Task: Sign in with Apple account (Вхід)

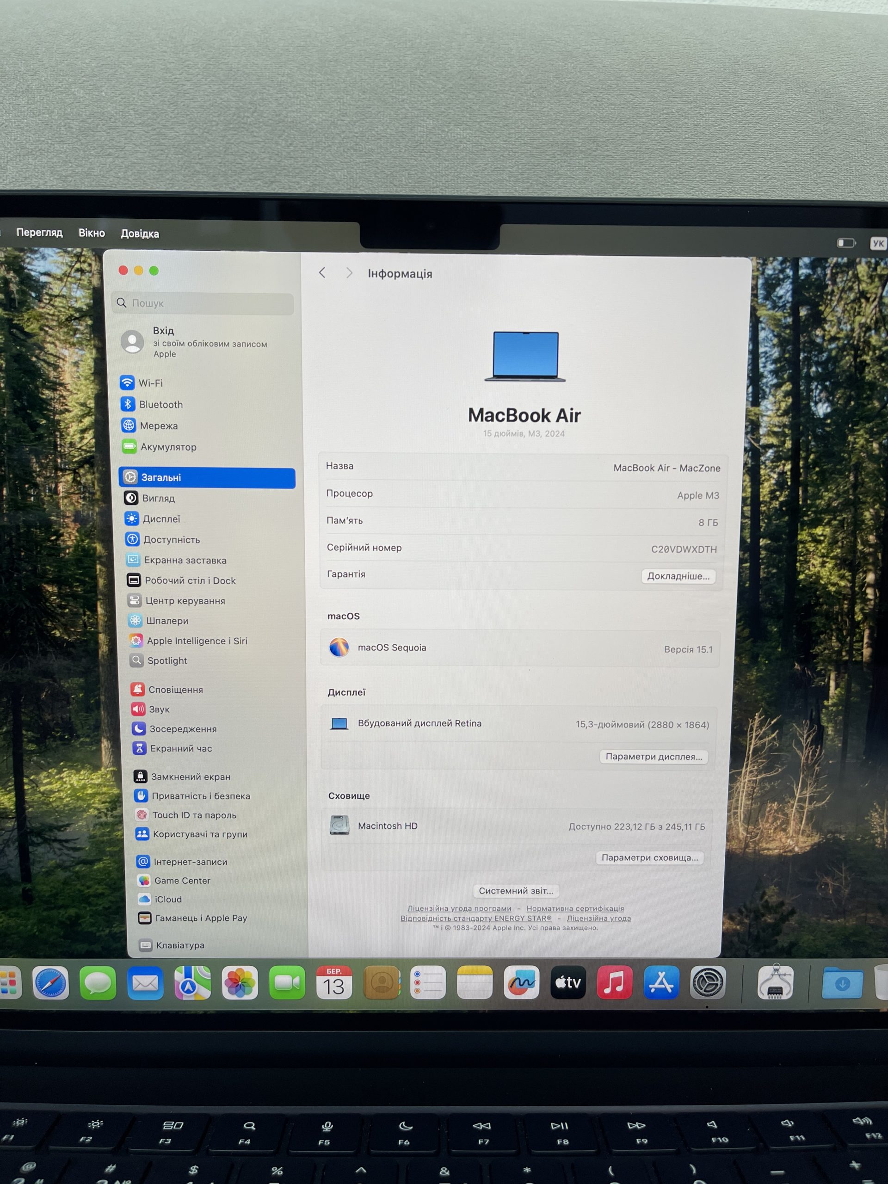Action: click(x=195, y=341)
